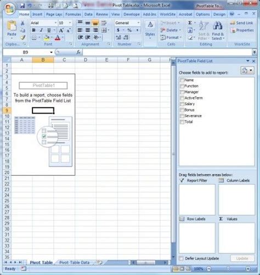Open the Review ribbon tab
This screenshot has width=260, height=275.
click(102, 14)
